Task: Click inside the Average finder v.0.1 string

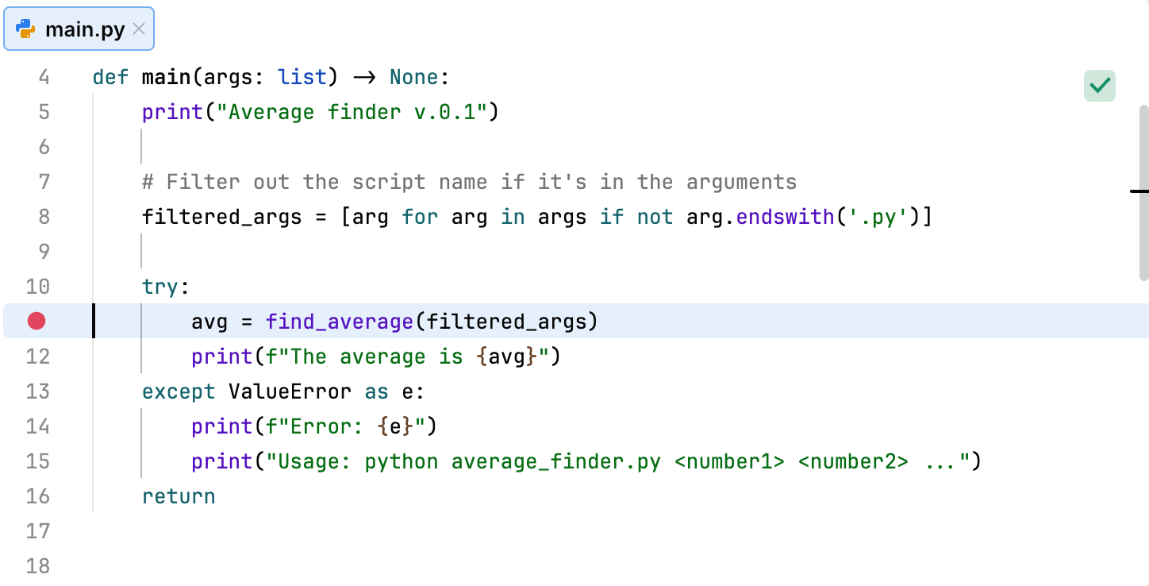Action: tap(349, 112)
